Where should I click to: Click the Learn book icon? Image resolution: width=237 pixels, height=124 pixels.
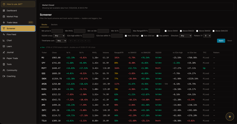click(4, 46)
